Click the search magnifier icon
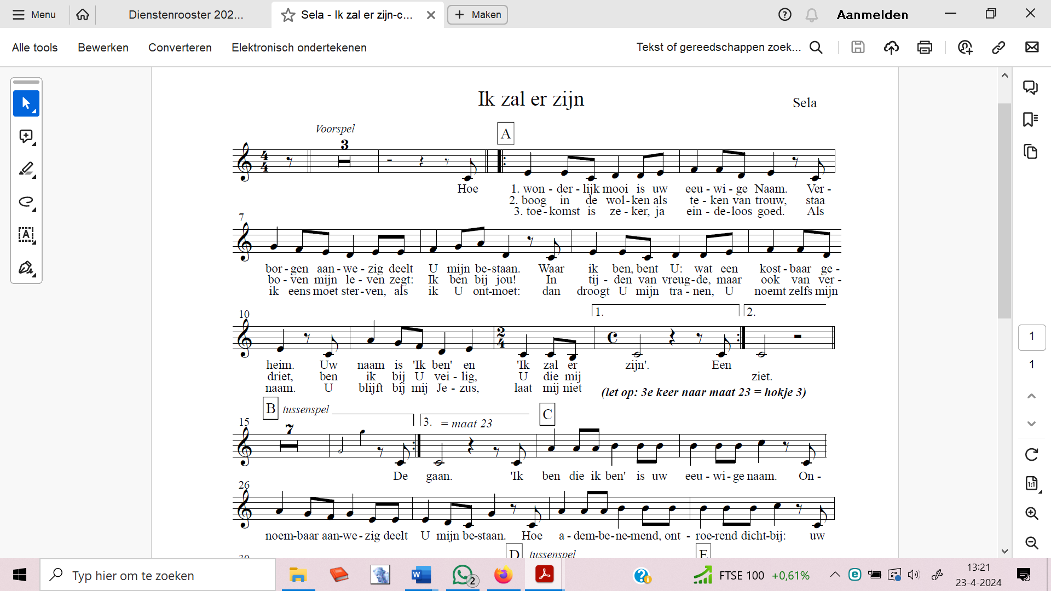 coord(816,48)
